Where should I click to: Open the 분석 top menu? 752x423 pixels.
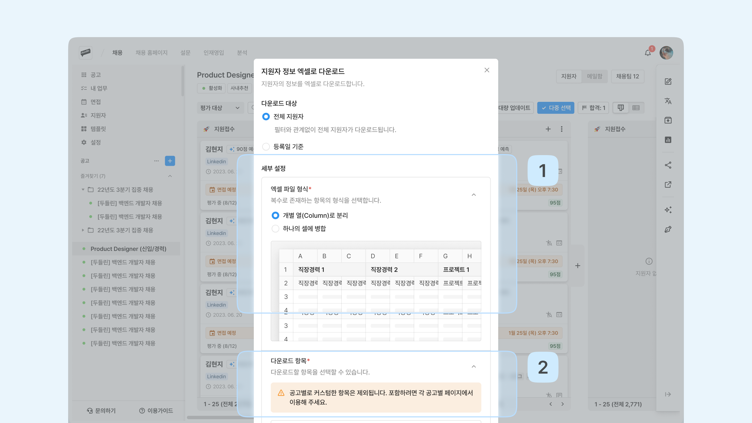[242, 52]
